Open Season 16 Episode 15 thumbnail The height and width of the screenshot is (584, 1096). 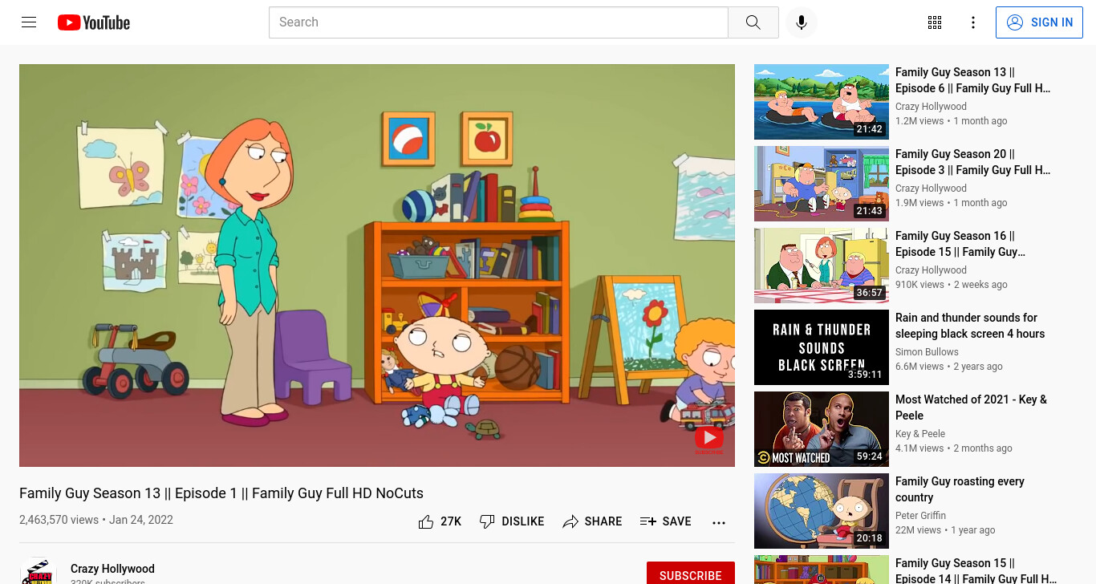822,266
